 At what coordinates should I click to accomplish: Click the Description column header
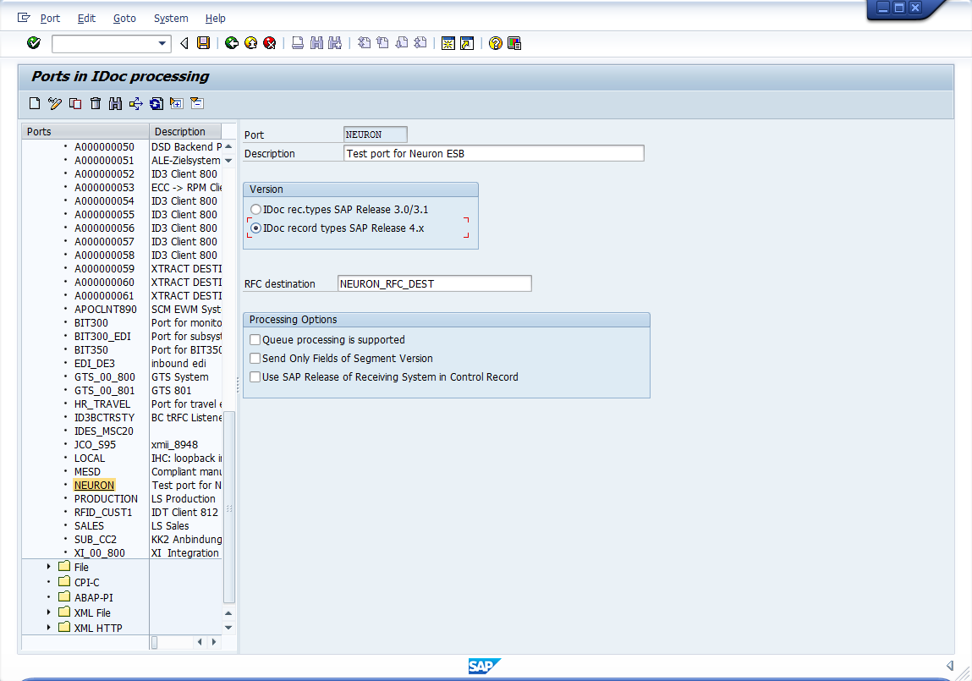(x=185, y=131)
